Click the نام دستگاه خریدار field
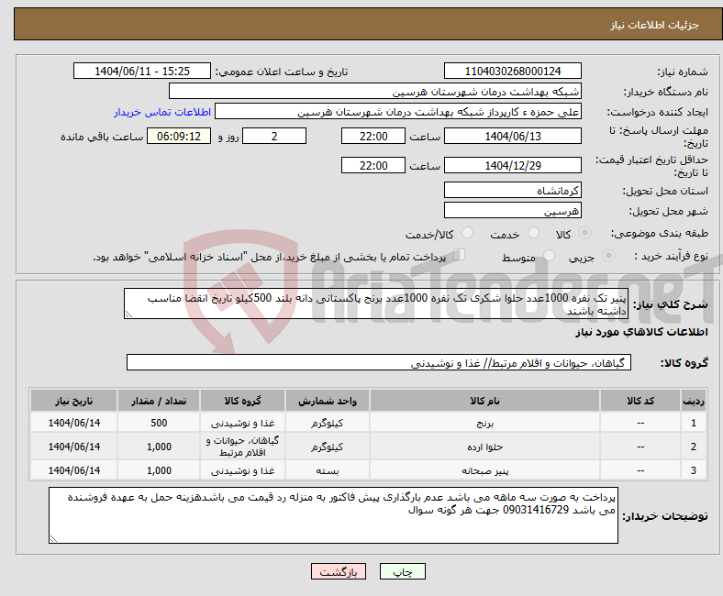This screenshot has width=723, height=596. coord(376,92)
